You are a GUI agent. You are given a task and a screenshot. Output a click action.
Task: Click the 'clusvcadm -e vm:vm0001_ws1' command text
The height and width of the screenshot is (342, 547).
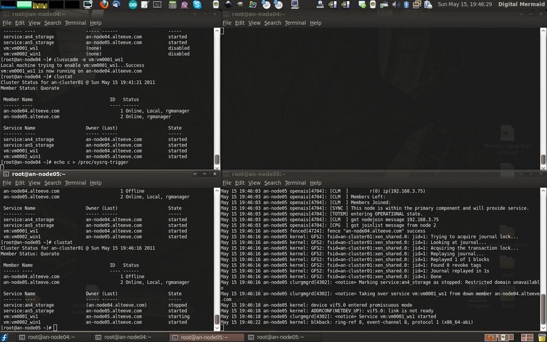88,60
